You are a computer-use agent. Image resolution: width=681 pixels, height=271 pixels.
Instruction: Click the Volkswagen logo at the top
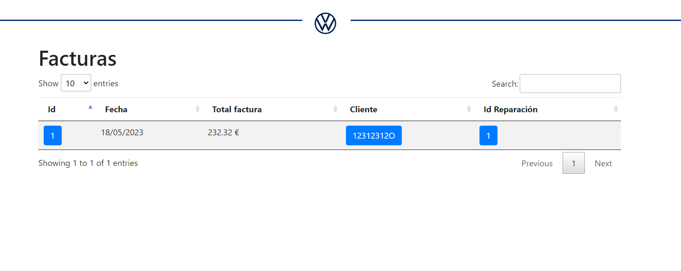click(325, 23)
